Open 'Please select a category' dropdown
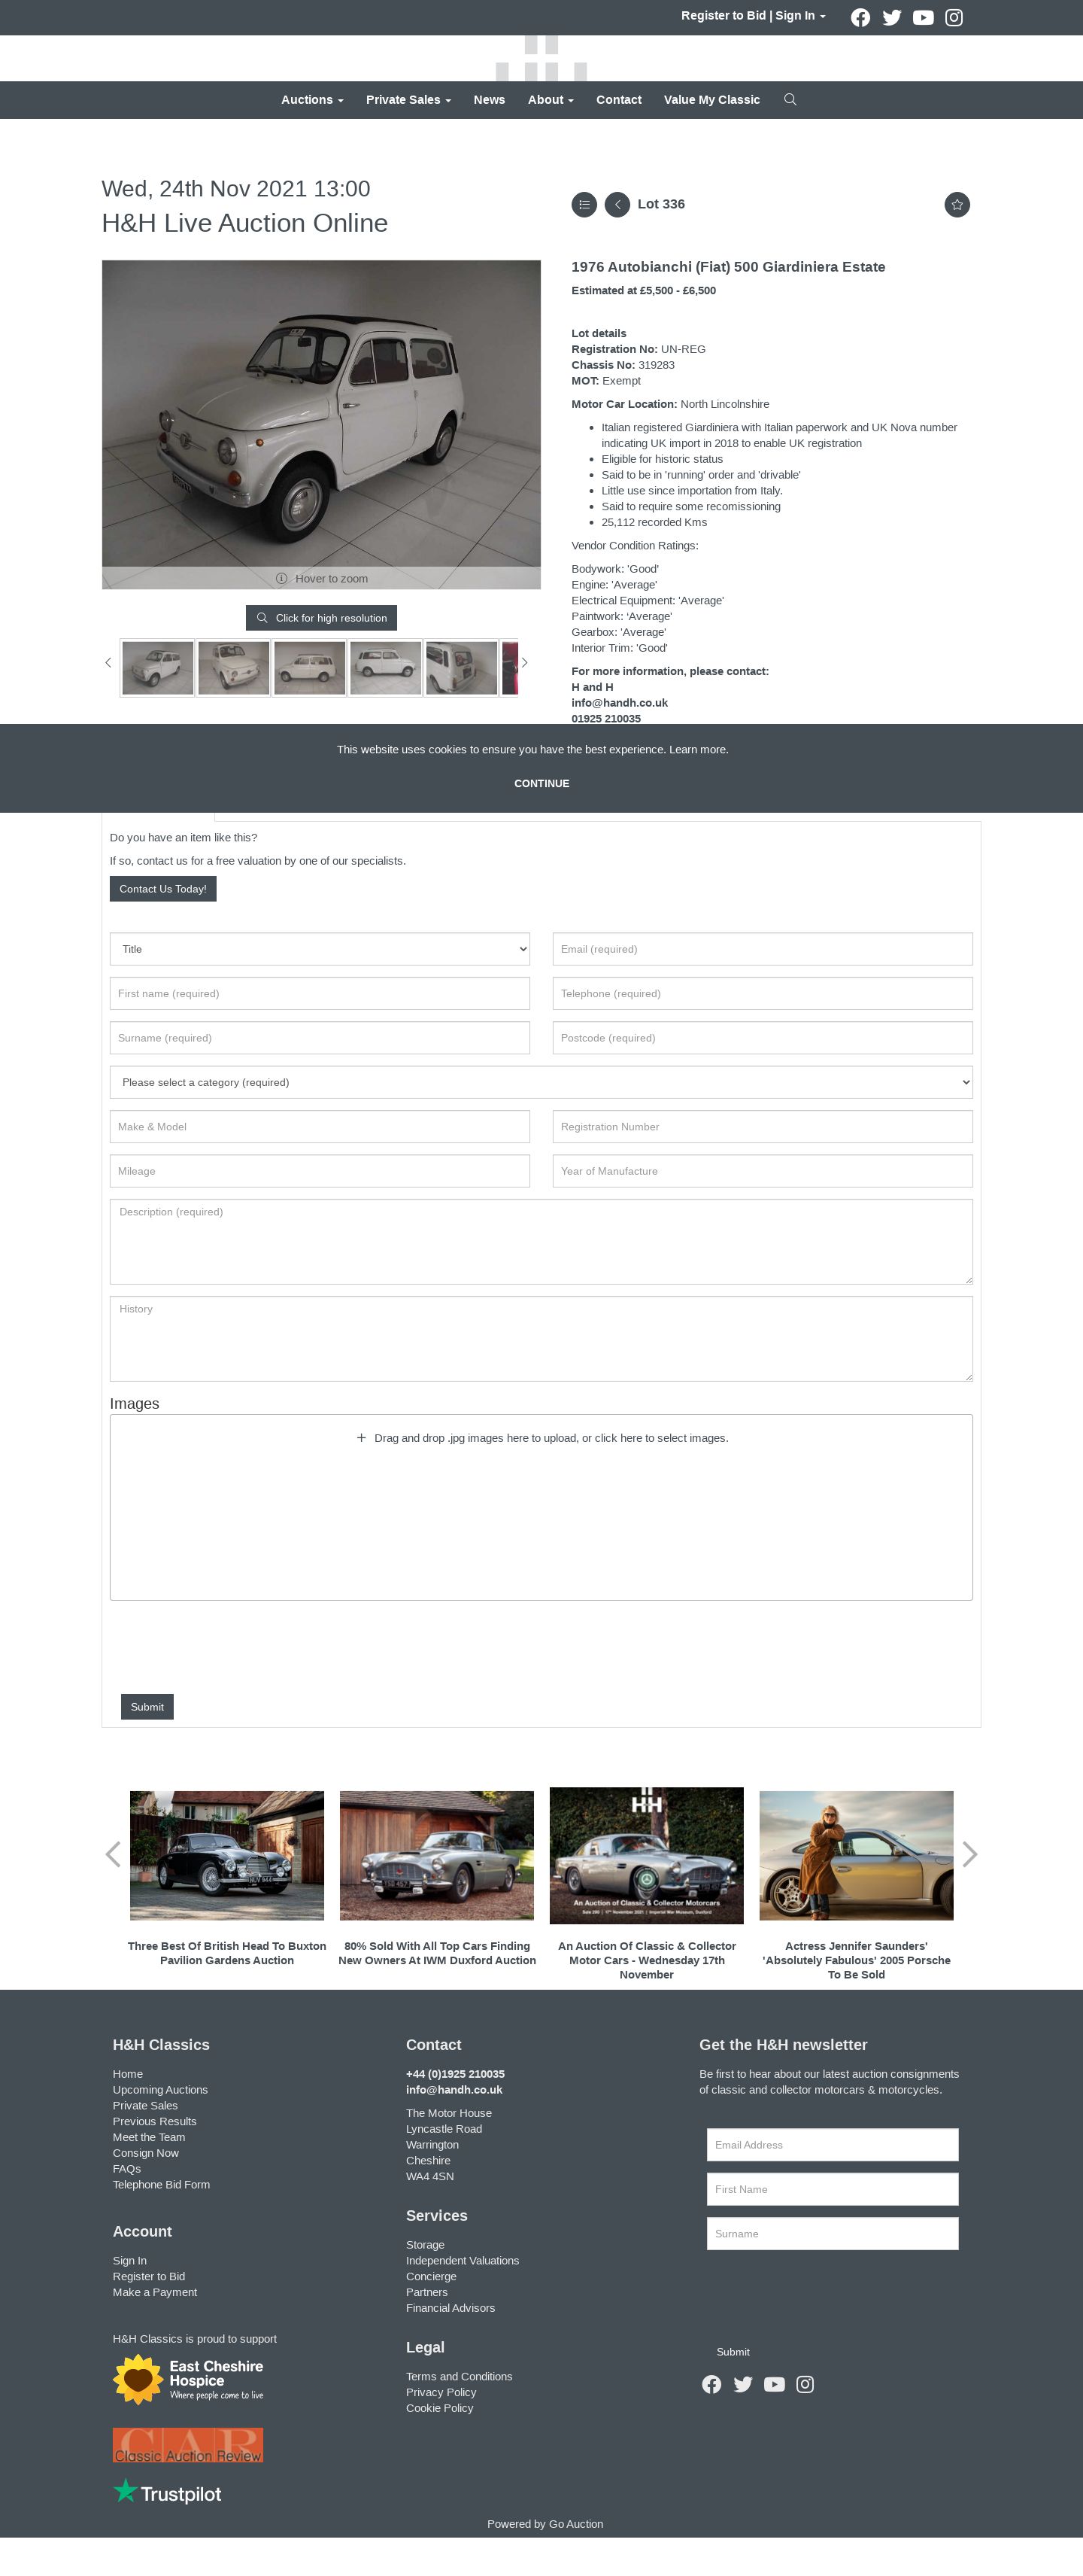 click(x=541, y=1082)
